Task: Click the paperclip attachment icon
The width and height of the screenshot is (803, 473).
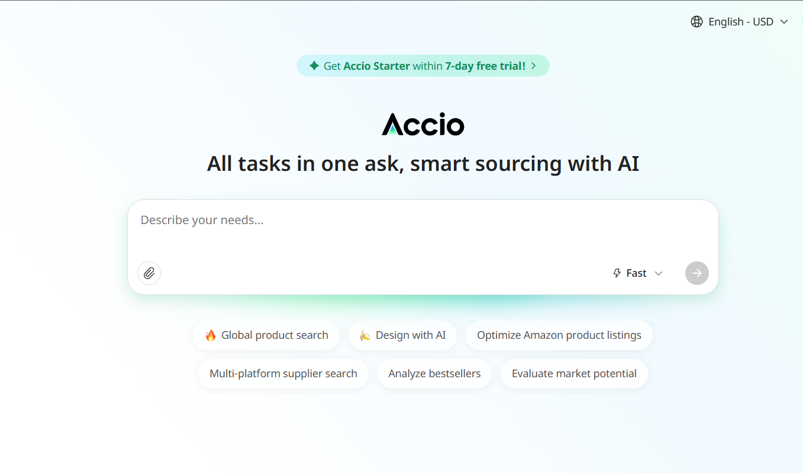Action: pos(149,273)
